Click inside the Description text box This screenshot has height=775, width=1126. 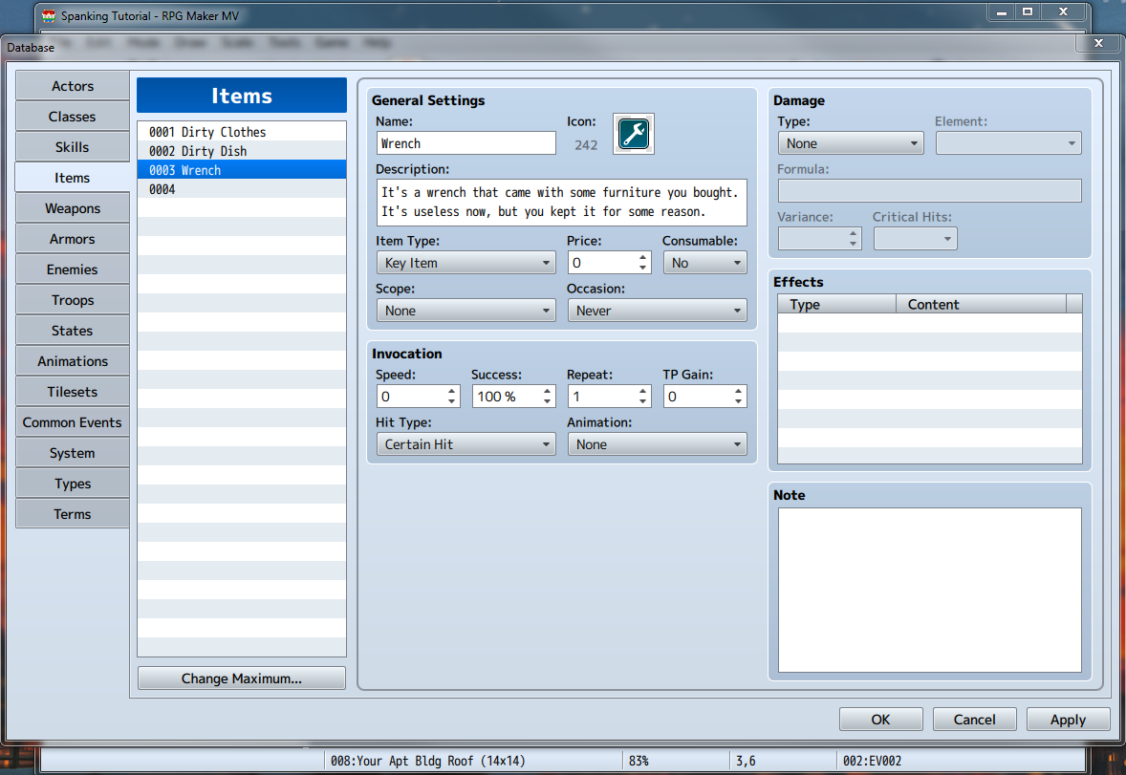[x=561, y=203]
